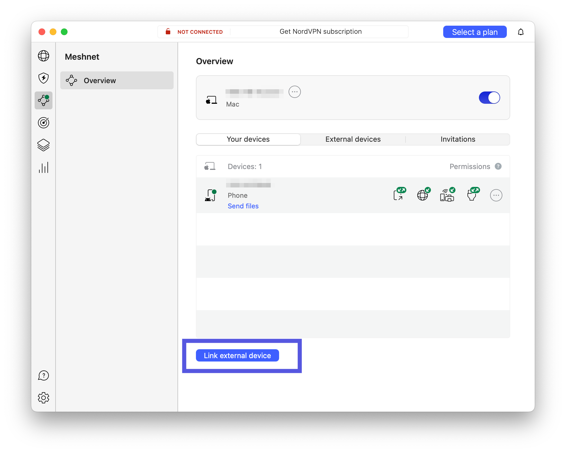Open Threat Protection shield section
This screenshot has height=453, width=566.
[44, 78]
